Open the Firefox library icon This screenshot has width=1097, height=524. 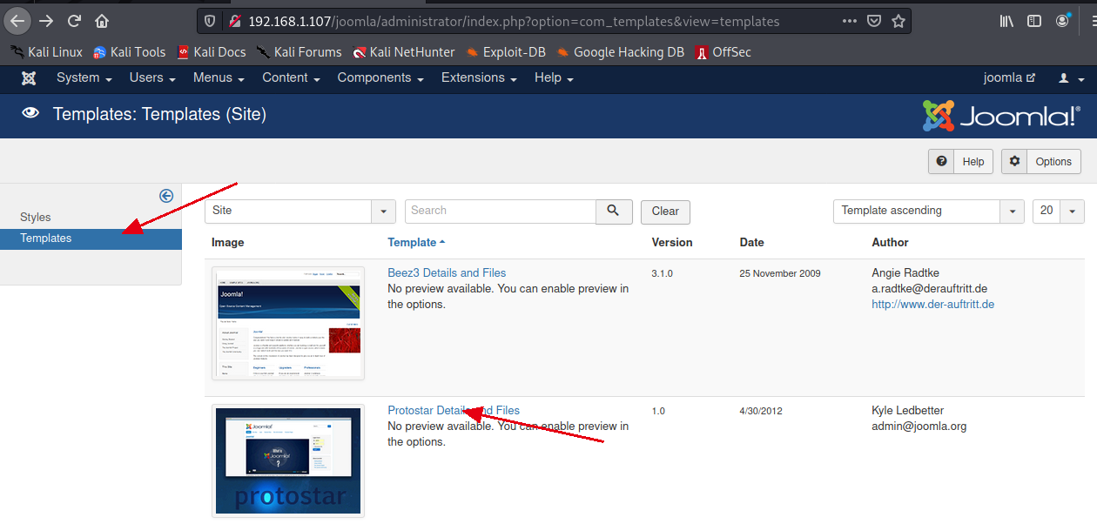click(1006, 21)
